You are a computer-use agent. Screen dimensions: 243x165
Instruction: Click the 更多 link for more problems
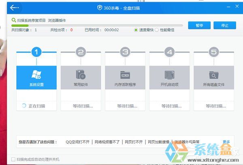pos(226,142)
